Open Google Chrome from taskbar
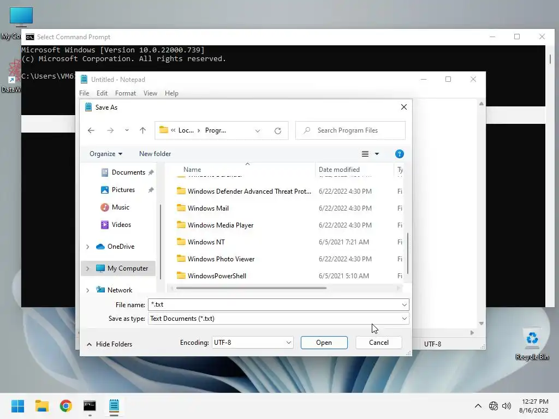The width and height of the screenshot is (559, 419). click(x=66, y=406)
